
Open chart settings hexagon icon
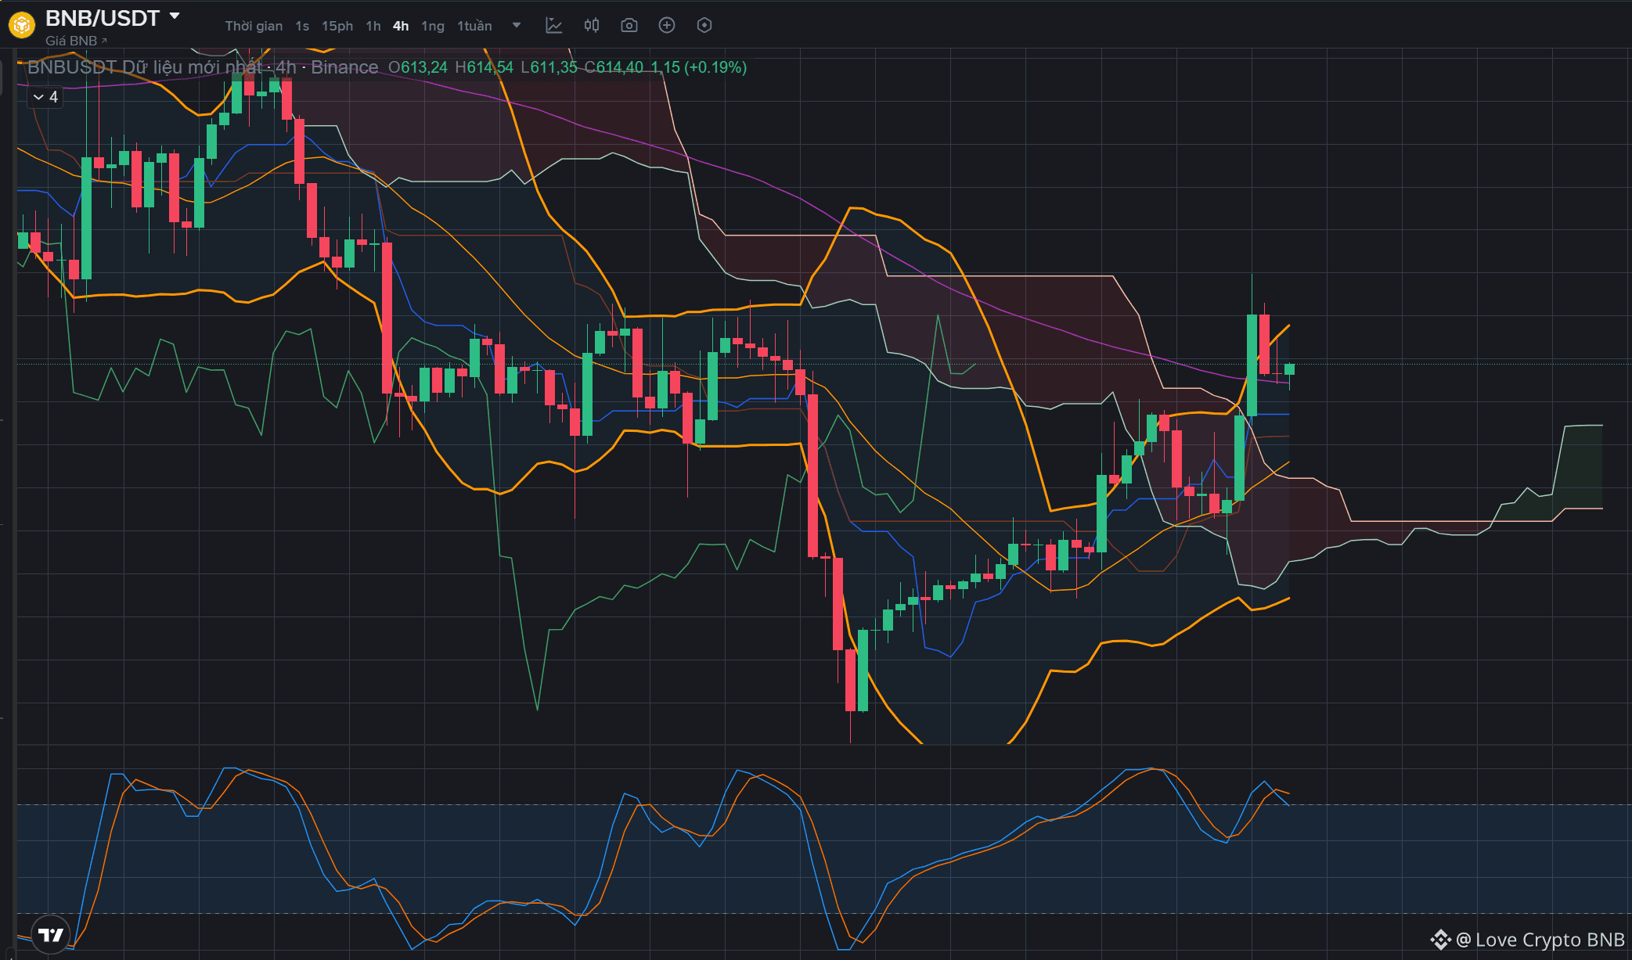pyautogui.click(x=704, y=26)
